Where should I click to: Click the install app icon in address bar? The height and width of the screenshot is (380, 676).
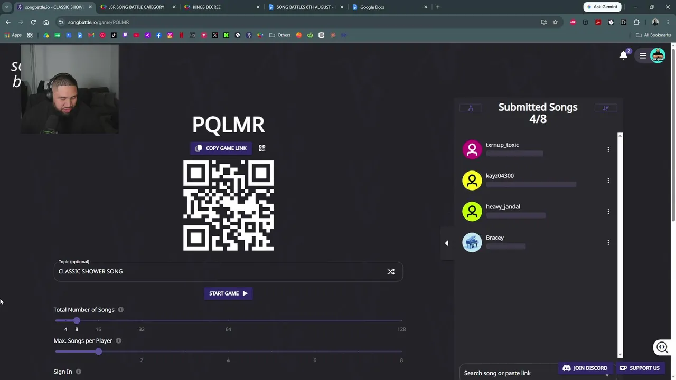click(543, 22)
